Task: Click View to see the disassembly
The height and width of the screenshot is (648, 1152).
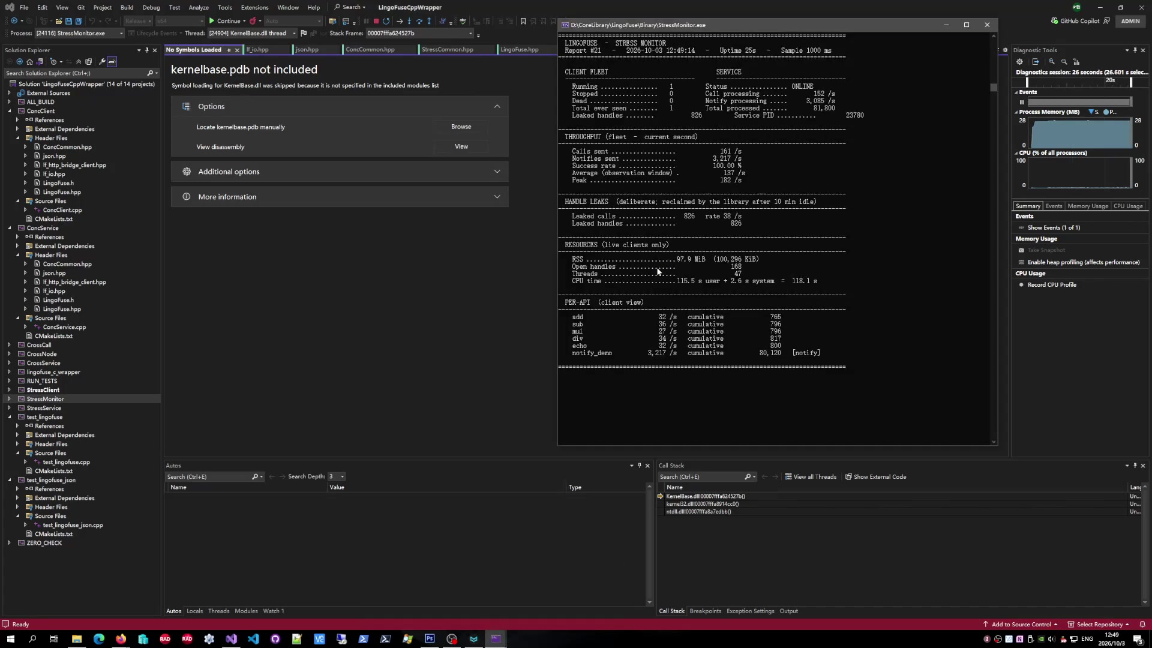Action: click(461, 146)
